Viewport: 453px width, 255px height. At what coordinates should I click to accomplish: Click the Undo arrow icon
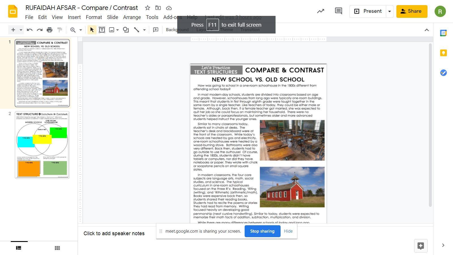coord(29,30)
